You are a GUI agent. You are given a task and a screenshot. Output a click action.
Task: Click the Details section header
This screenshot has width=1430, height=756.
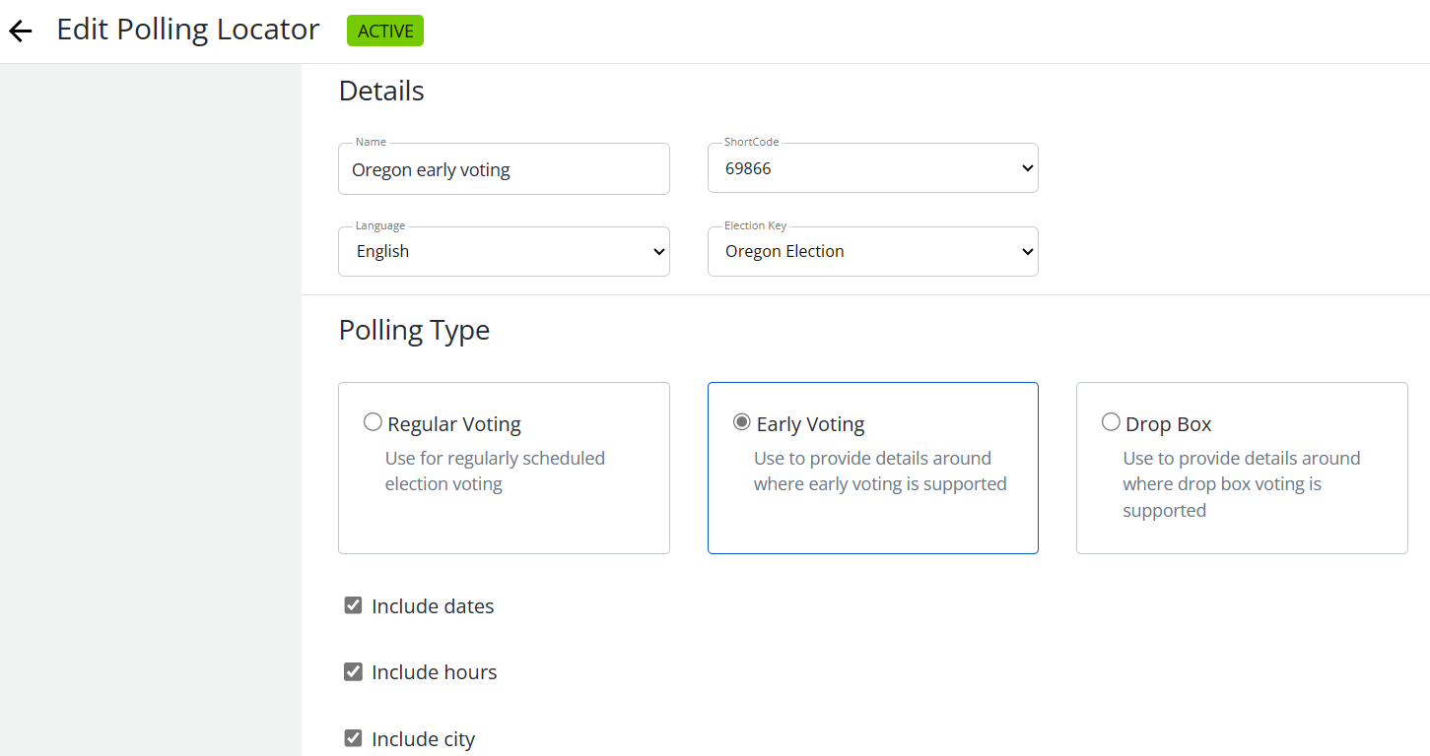coord(381,91)
